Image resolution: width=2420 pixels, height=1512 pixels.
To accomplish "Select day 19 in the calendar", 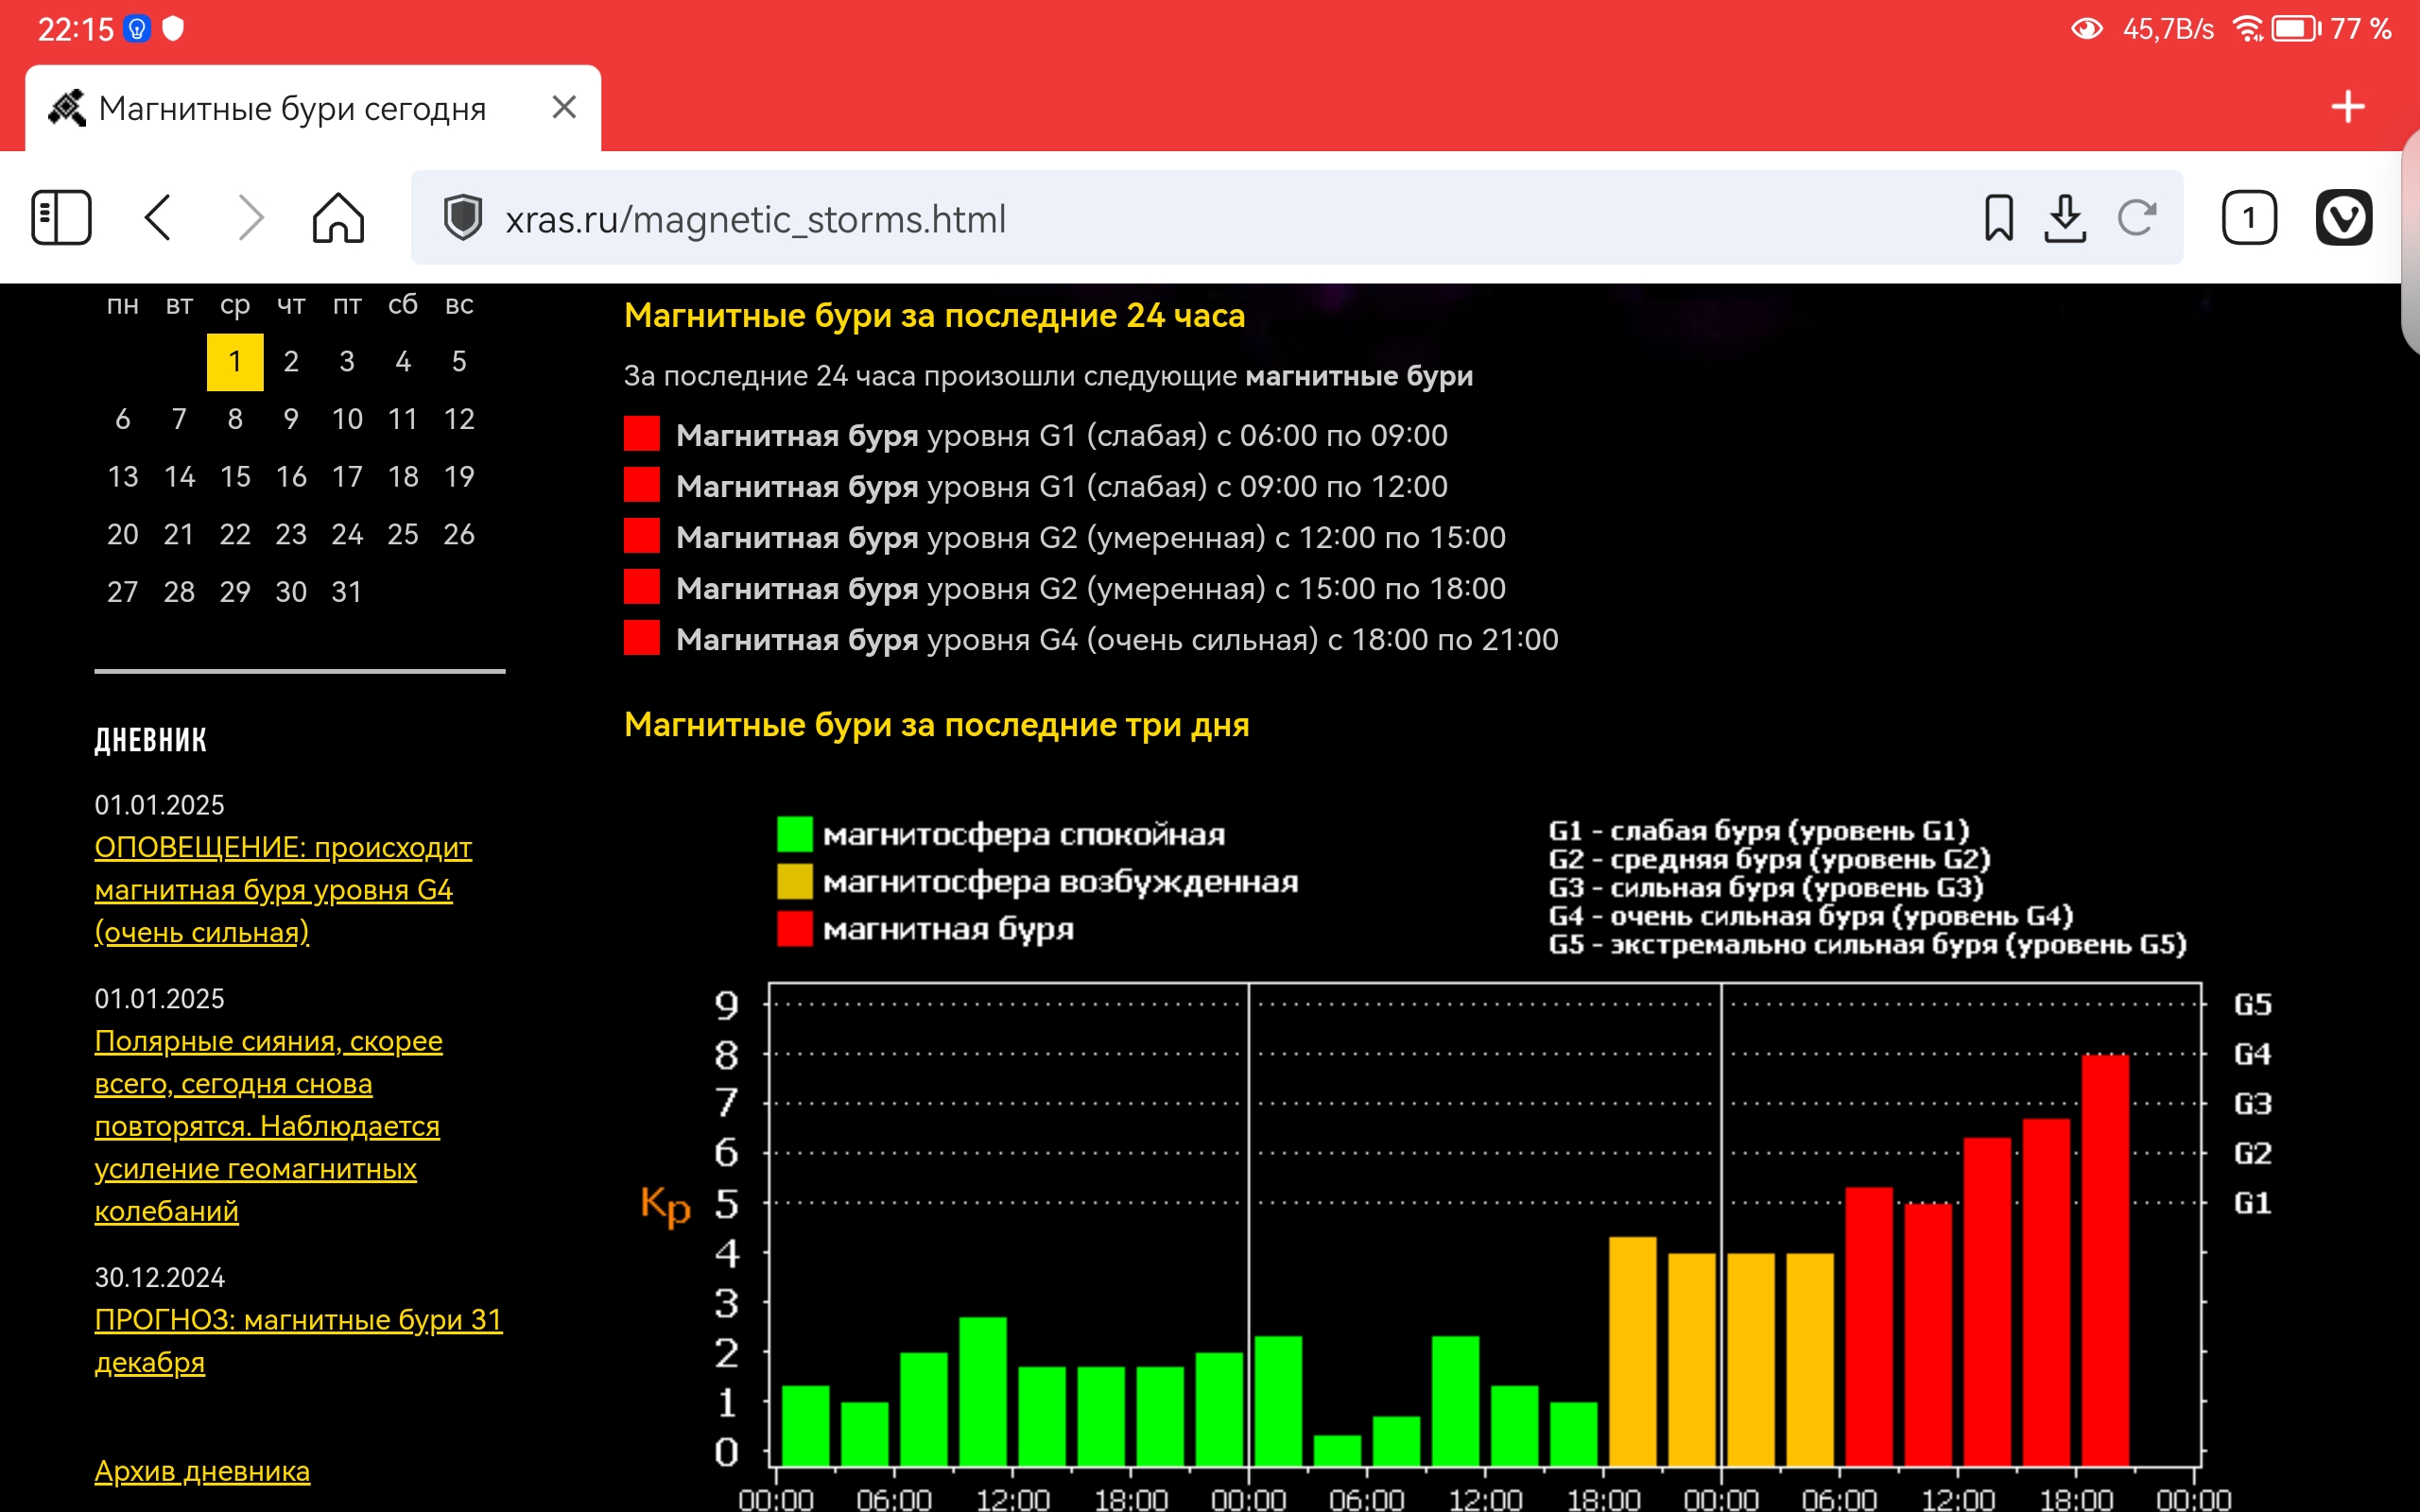I will (x=459, y=477).
